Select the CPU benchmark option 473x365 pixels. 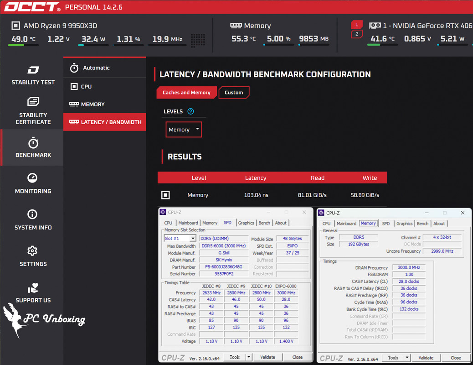point(105,87)
